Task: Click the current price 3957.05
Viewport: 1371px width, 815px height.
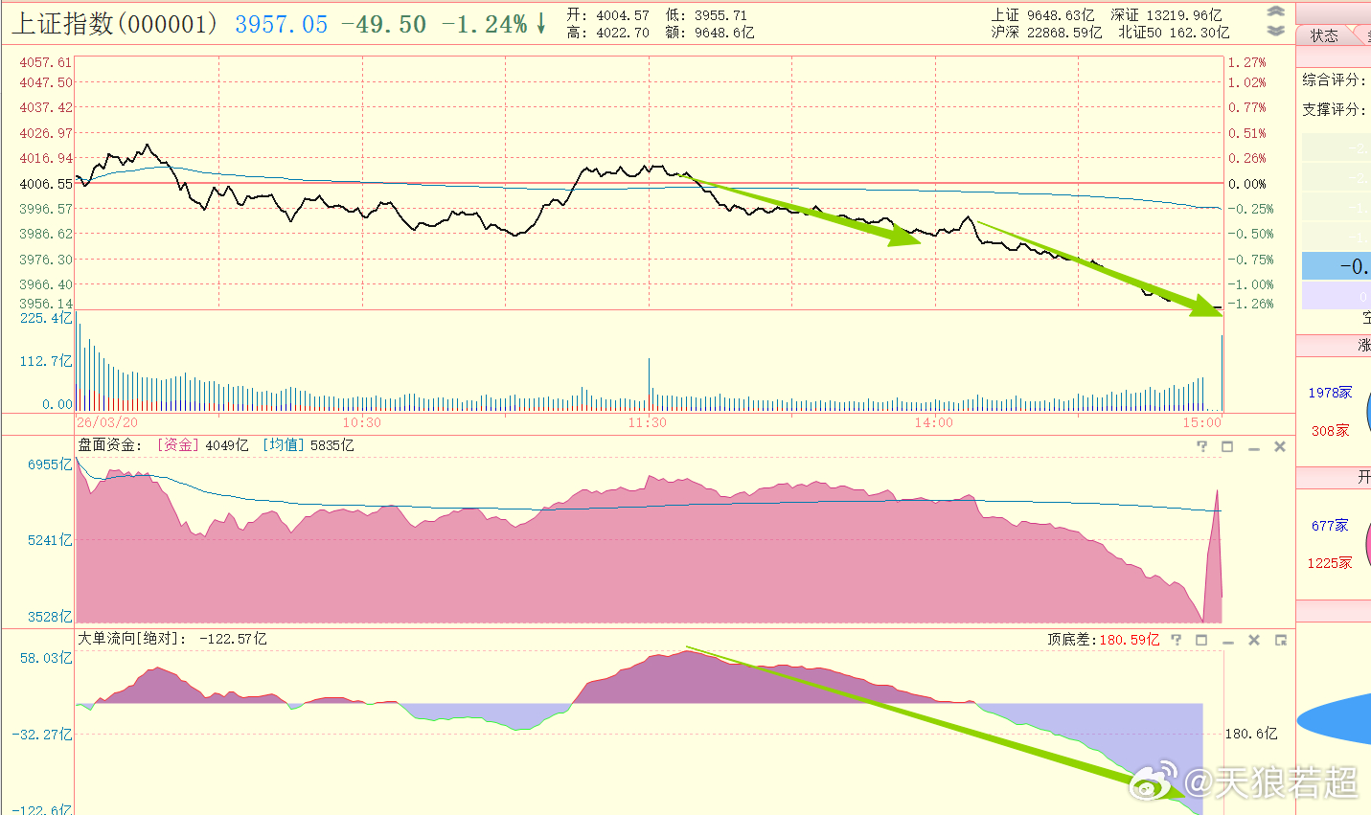Action: pos(282,25)
